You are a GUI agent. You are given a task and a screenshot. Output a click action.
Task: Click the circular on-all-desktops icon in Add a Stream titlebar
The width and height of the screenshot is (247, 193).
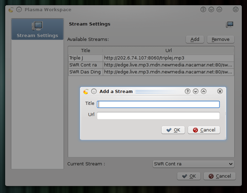coord(94,91)
